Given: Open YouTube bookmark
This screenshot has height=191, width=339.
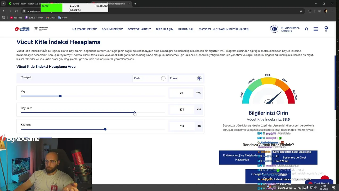Looking at the screenshot, I should coord(16,18).
